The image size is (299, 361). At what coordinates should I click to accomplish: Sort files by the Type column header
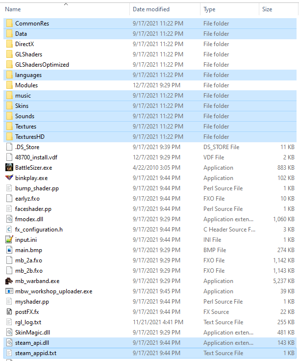pos(209,9)
